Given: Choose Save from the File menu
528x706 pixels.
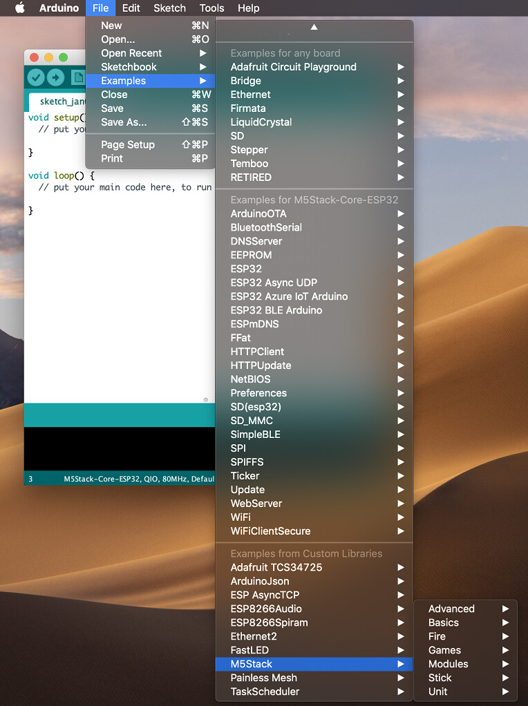Looking at the screenshot, I should pos(150,108).
